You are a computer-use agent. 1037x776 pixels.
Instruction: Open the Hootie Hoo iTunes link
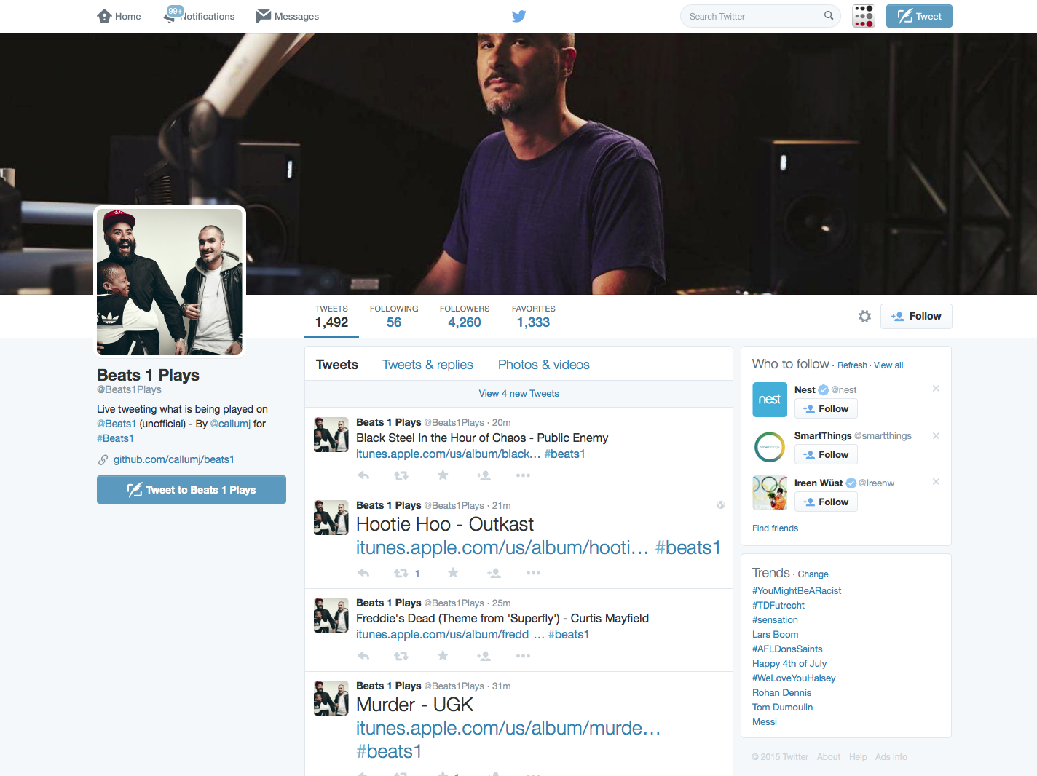pyautogui.click(x=502, y=547)
